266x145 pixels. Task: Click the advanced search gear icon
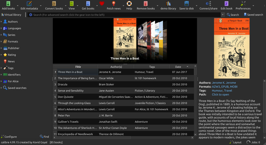point(31,15)
